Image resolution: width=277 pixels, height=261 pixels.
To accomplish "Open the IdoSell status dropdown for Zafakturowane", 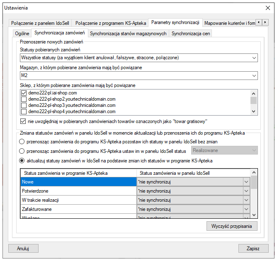I will coord(246,209).
